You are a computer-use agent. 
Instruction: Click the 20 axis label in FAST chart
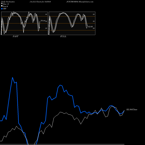[x=46, y=28]
